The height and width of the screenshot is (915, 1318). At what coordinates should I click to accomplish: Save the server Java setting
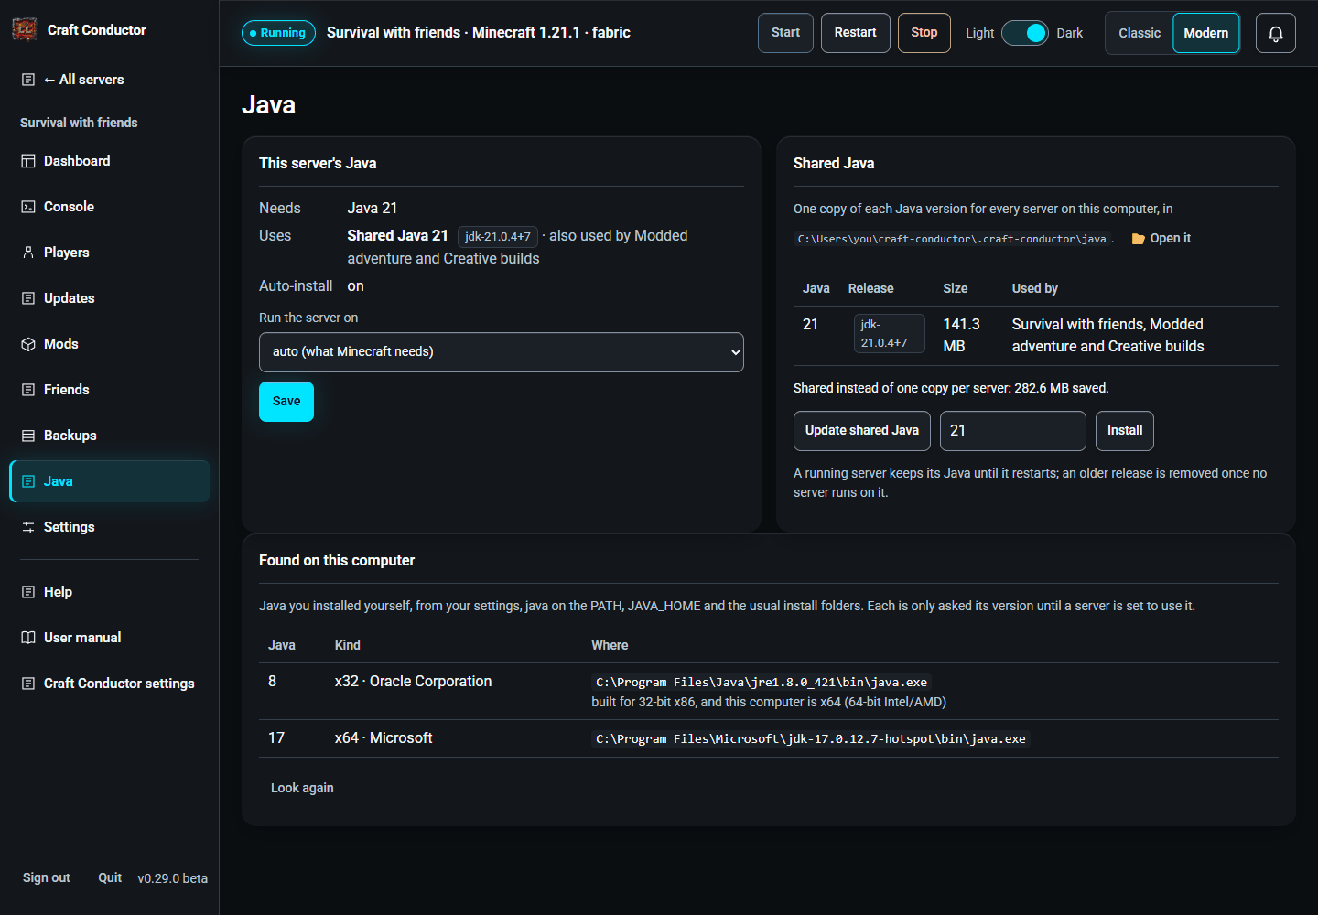click(x=286, y=402)
